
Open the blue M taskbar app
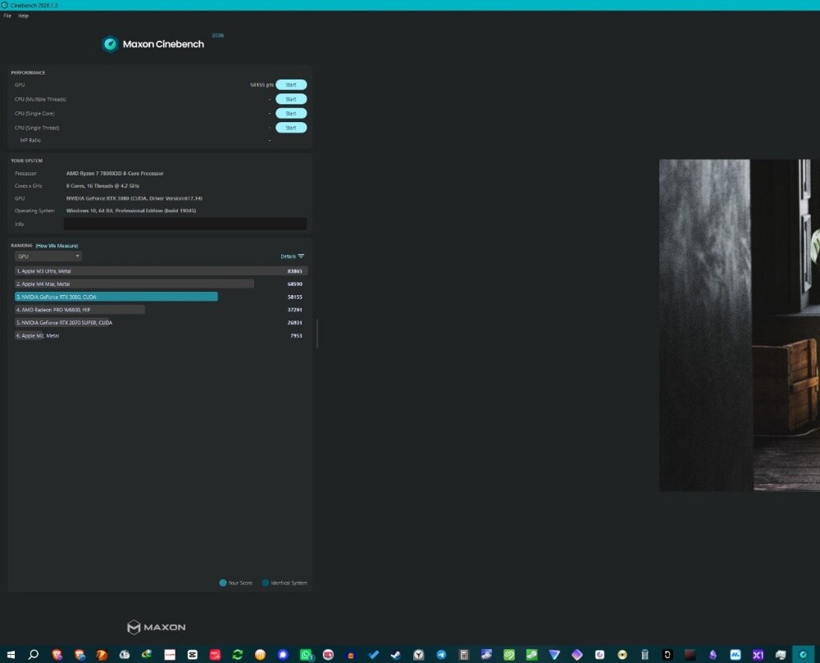click(736, 655)
